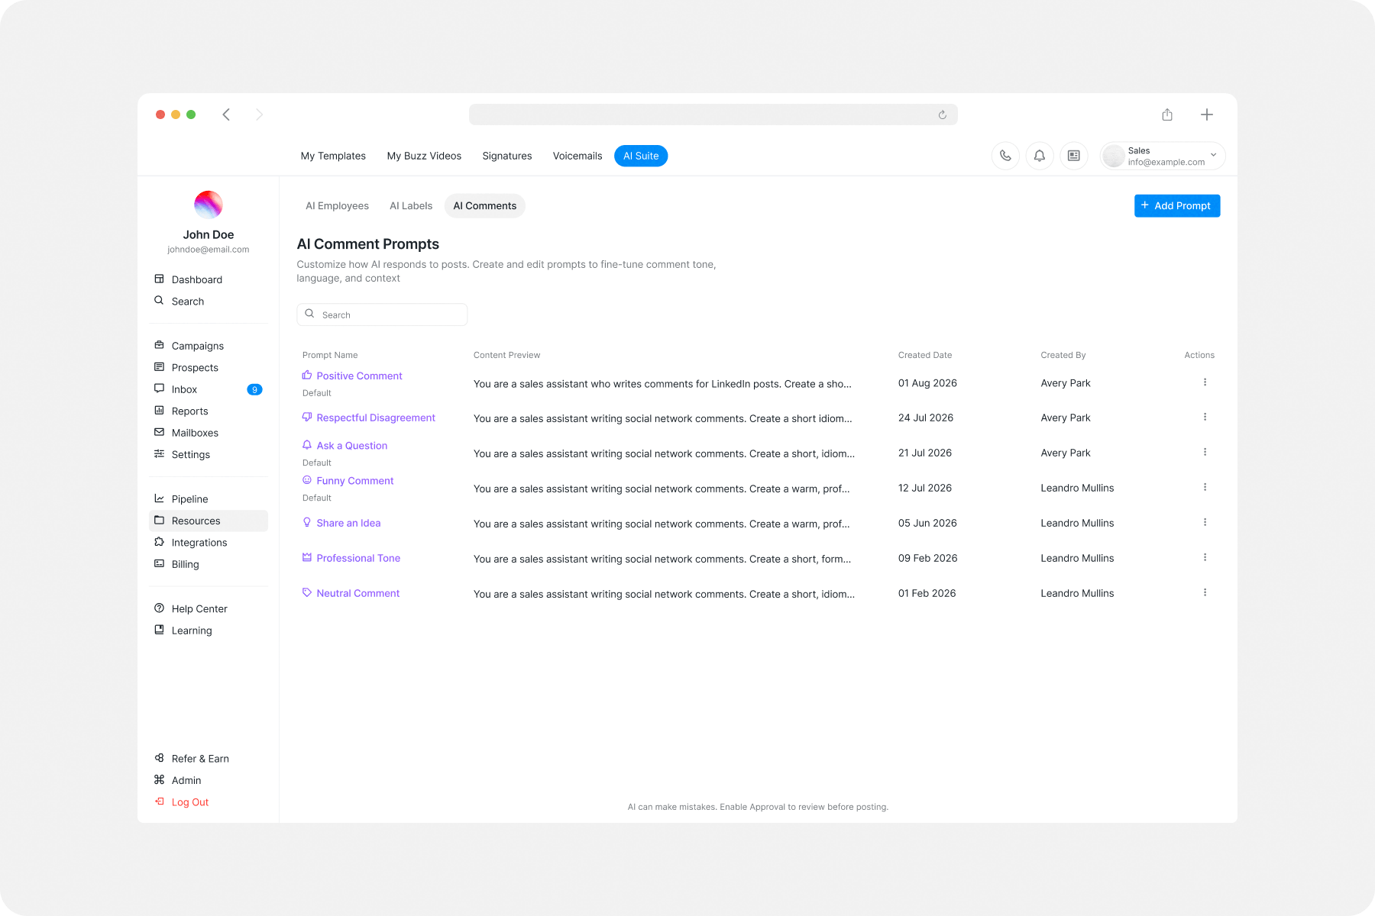Open Help Center in sidebar
This screenshot has width=1375, height=916.
(199, 609)
